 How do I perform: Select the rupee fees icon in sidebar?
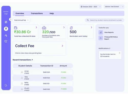pos(6,29)
